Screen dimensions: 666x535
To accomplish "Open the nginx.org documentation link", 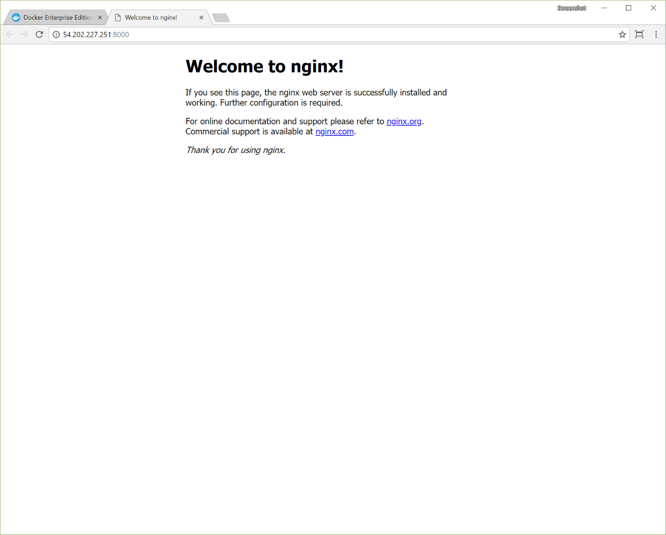I will point(404,121).
